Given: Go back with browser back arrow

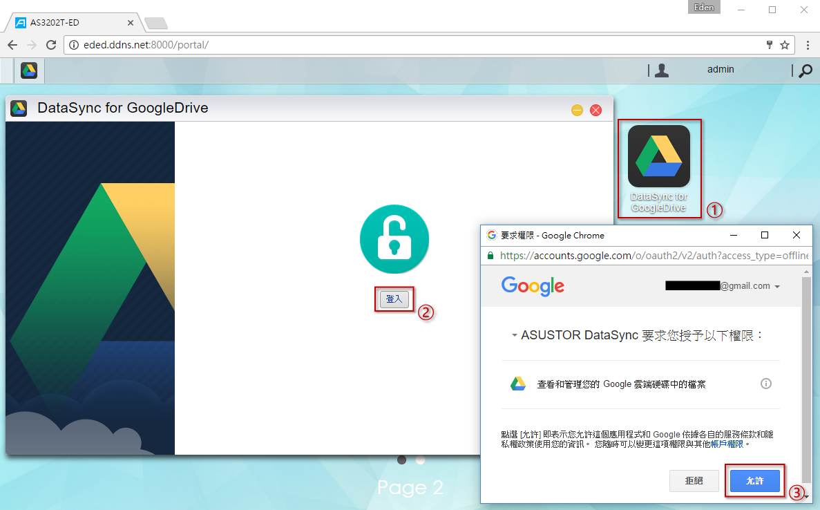Looking at the screenshot, I should click(x=12, y=45).
